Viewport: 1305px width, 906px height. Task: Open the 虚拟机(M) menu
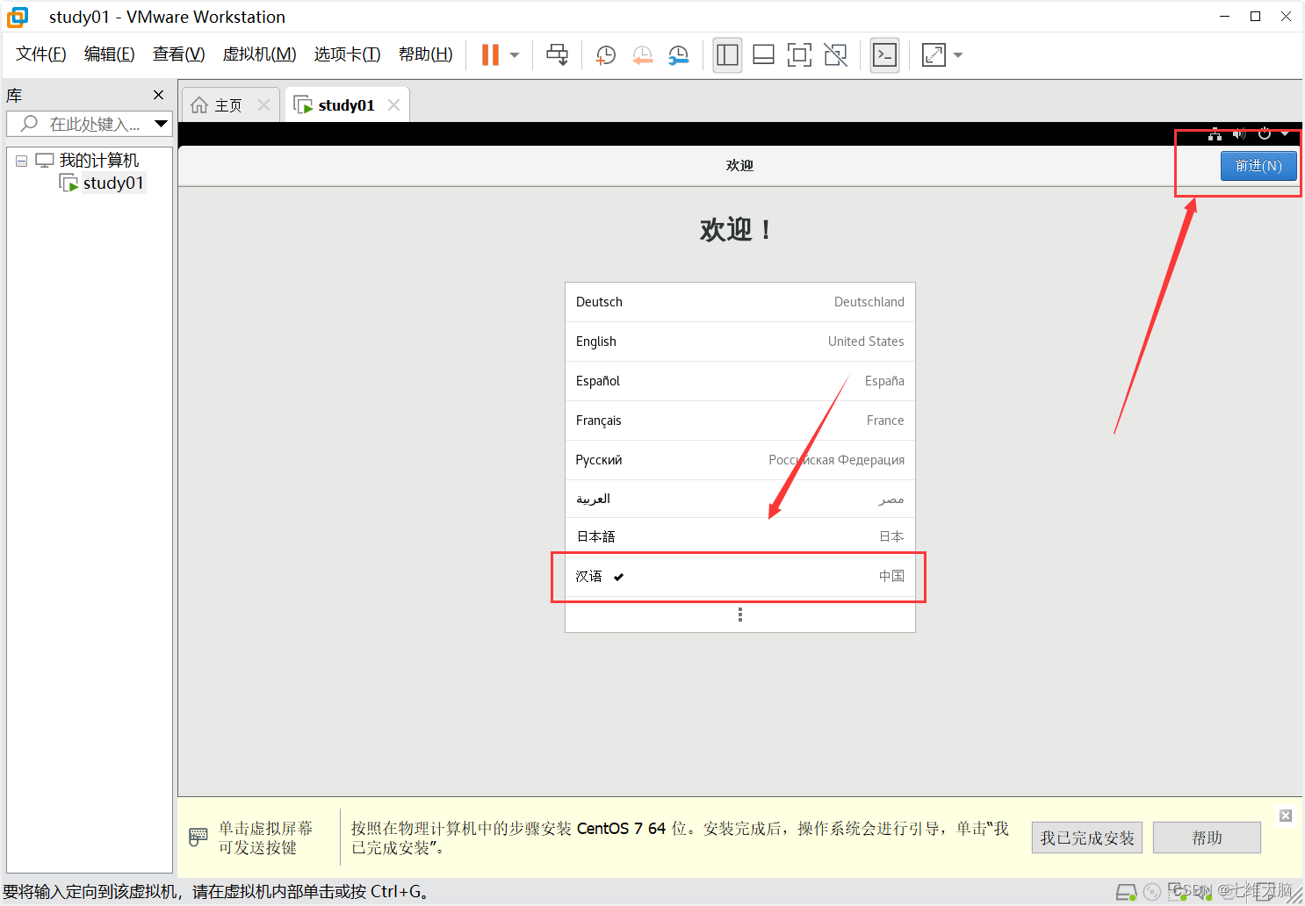point(260,54)
